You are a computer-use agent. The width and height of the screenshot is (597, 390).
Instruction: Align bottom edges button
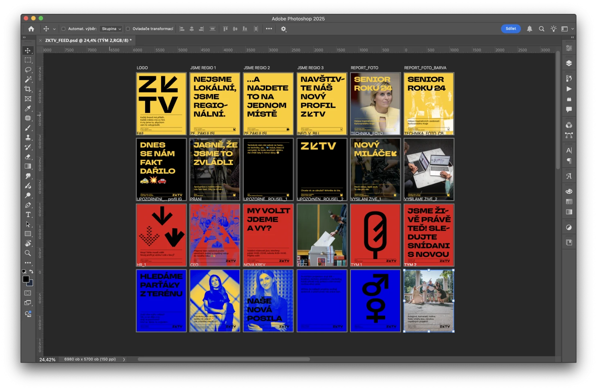click(x=245, y=29)
